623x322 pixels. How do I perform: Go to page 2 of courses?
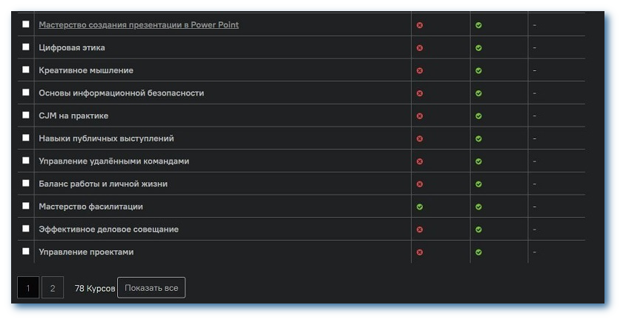(x=52, y=288)
